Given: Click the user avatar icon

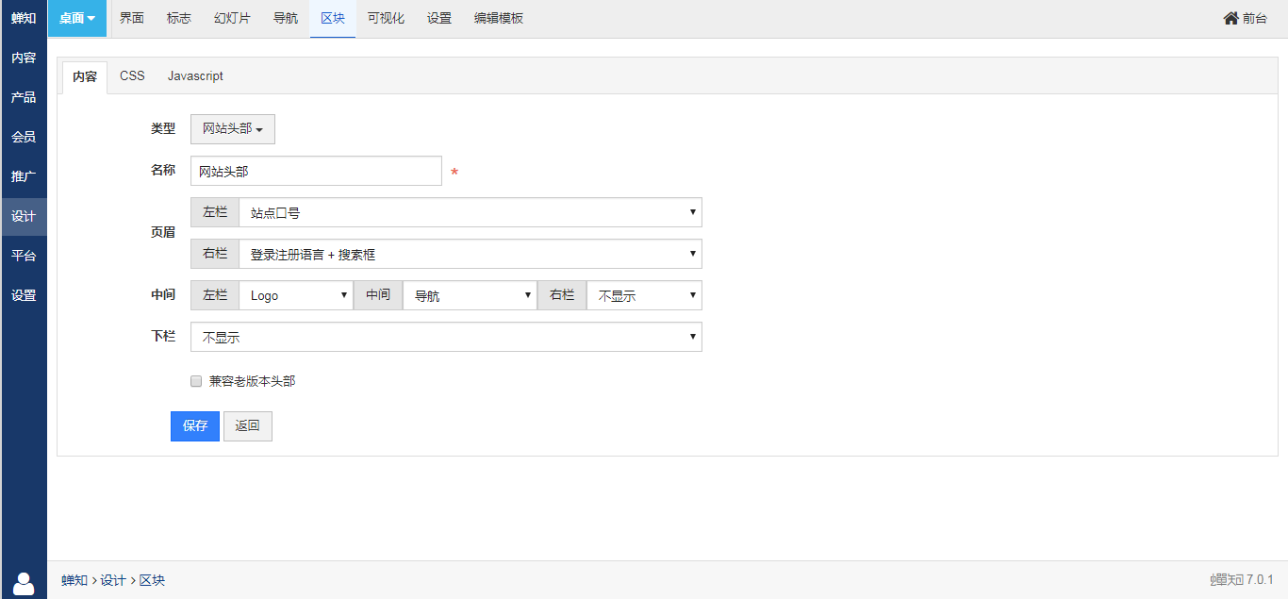Looking at the screenshot, I should tap(24, 584).
